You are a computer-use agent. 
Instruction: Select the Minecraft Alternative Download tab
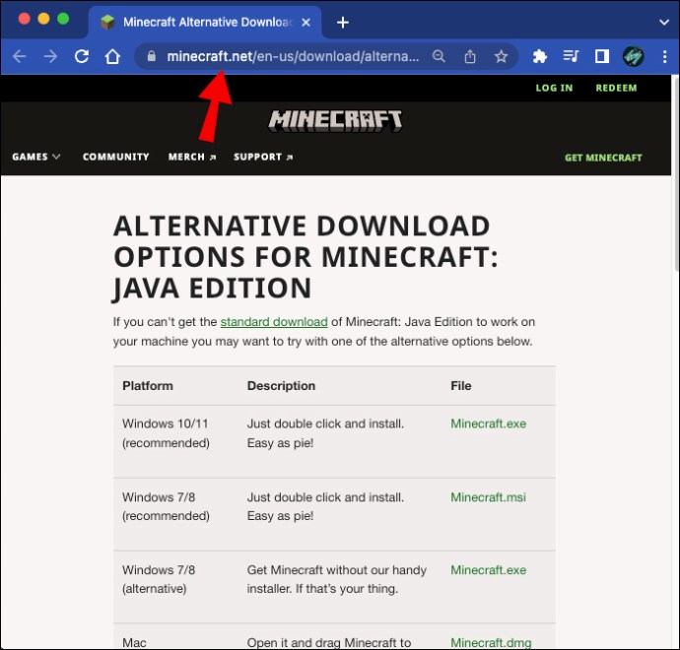click(x=205, y=22)
